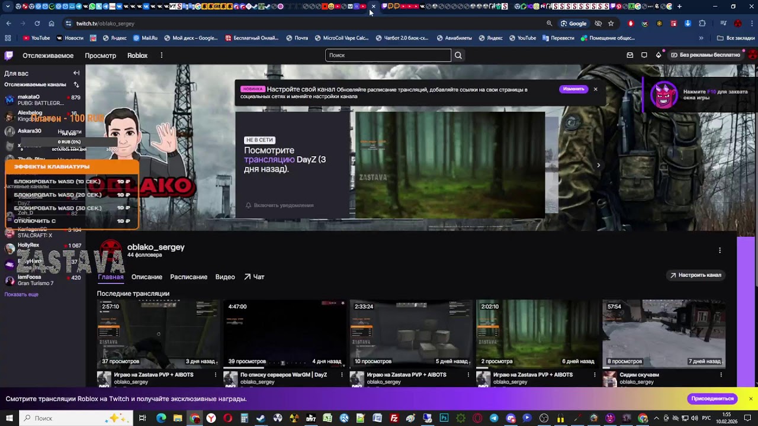Open Steam from the taskbar
This screenshot has width=758, height=426.
261,418
